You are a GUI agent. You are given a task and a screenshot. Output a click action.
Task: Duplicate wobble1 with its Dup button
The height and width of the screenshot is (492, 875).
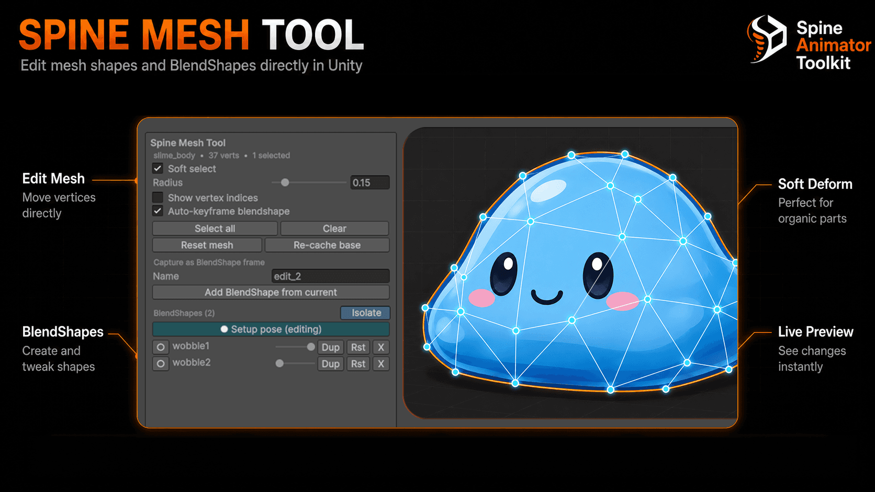[330, 347]
